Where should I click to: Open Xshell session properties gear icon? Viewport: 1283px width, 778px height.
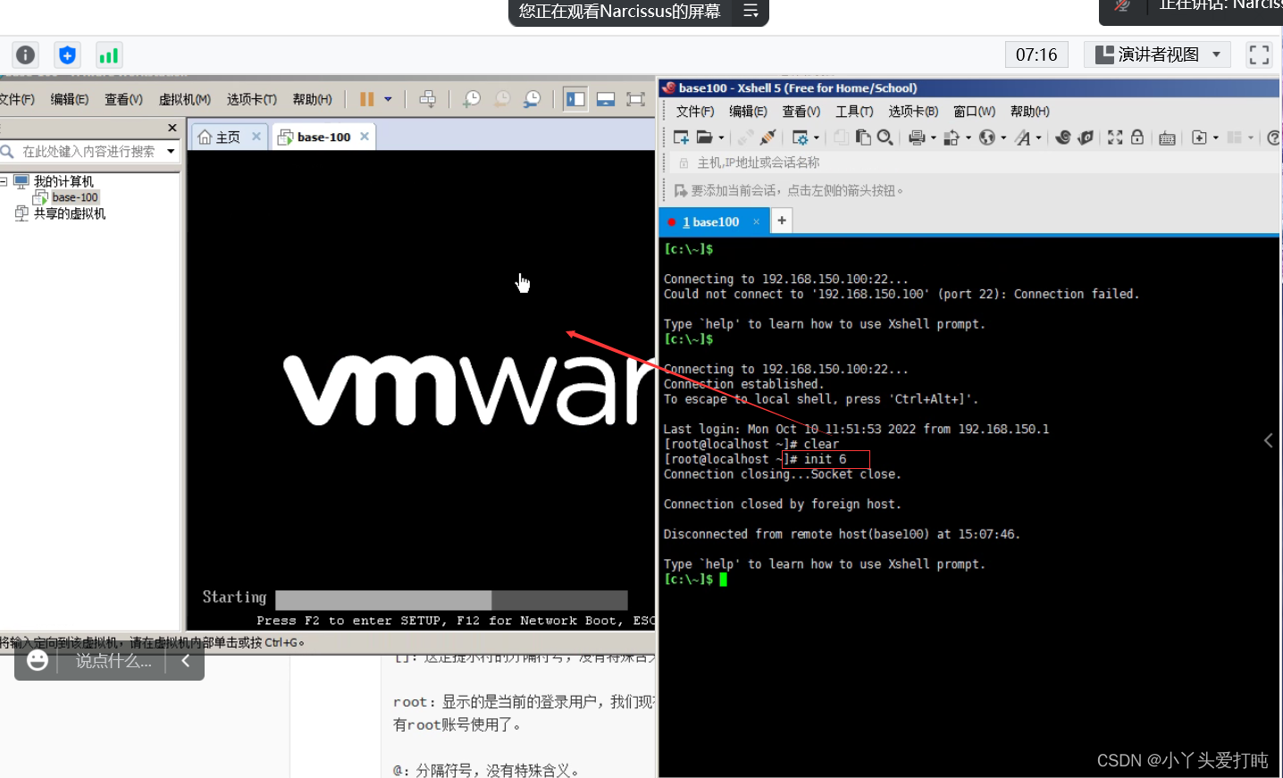pyautogui.click(x=801, y=138)
